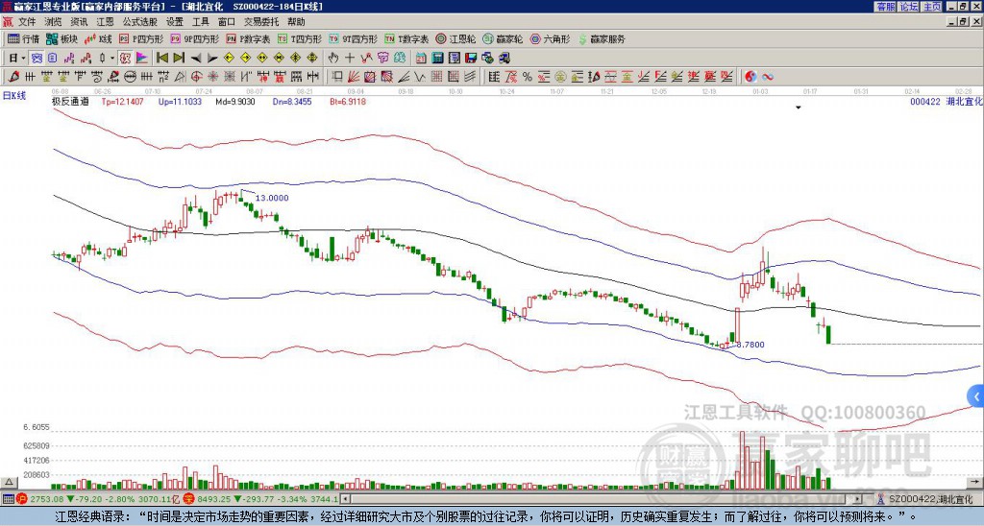Open the calendar icon tool
The height and width of the screenshot is (526, 984).
(x=421, y=59)
